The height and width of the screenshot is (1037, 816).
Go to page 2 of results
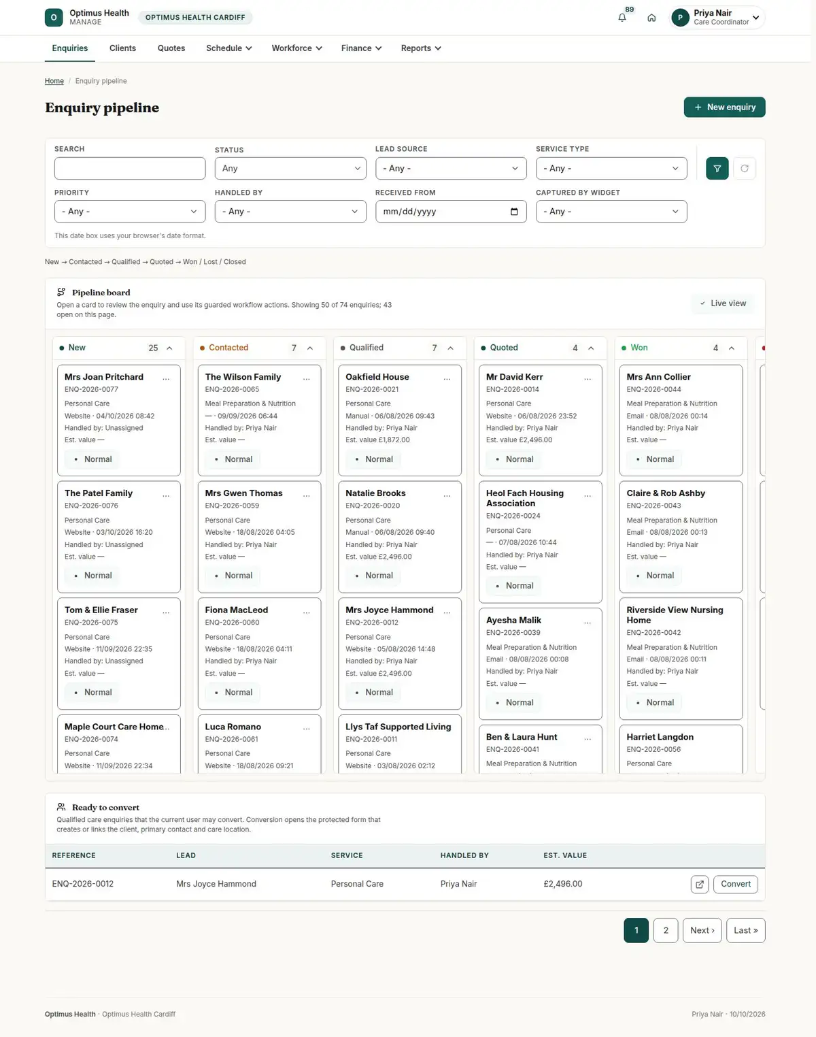point(666,931)
